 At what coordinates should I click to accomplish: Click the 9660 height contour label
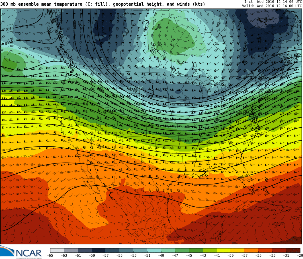tap(255, 191)
